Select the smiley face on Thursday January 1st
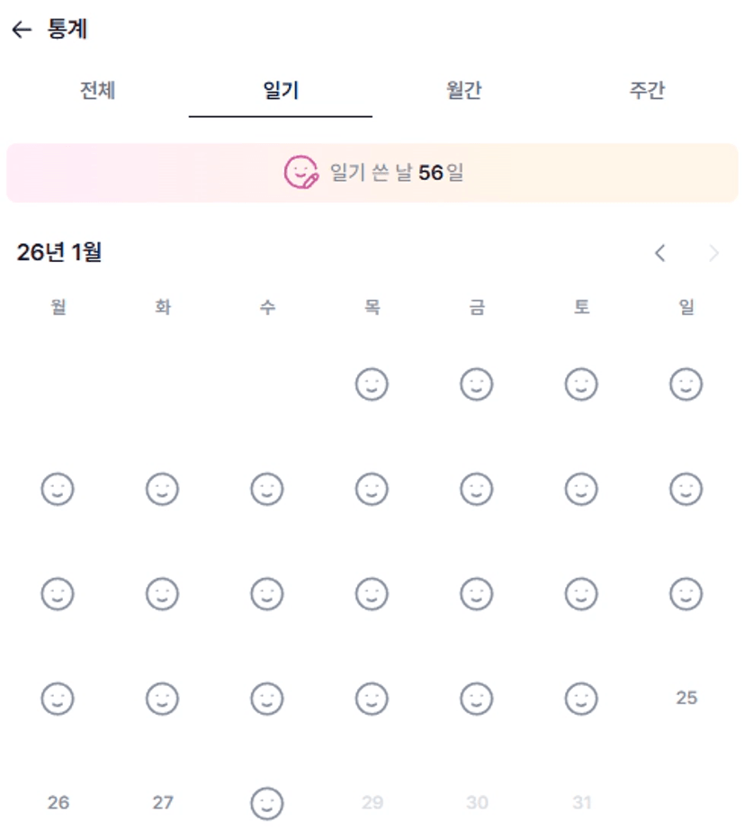The image size is (744, 831). coord(372,385)
